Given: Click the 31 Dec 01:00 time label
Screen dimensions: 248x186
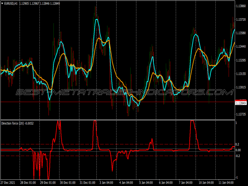Looking at the screenshot, I should (x=87, y=183).
